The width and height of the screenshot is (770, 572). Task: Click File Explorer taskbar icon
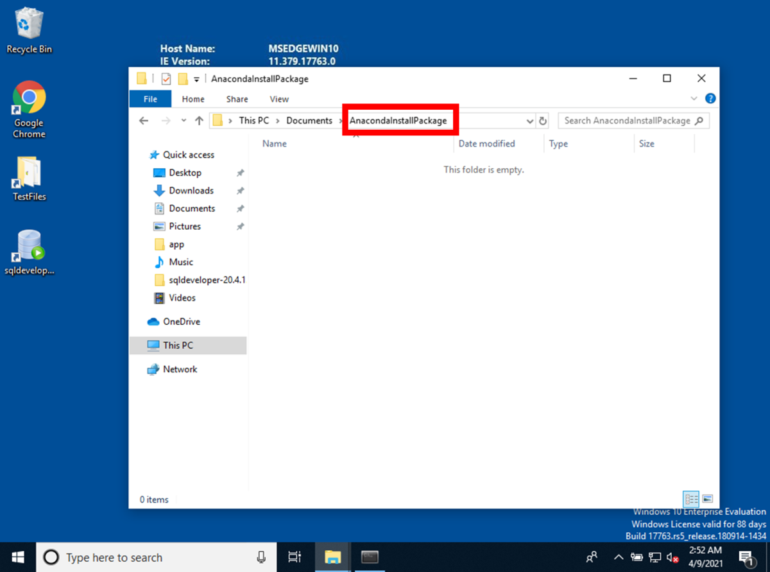(x=332, y=557)
